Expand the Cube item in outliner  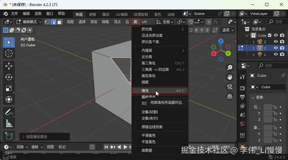tap(253, 48)
